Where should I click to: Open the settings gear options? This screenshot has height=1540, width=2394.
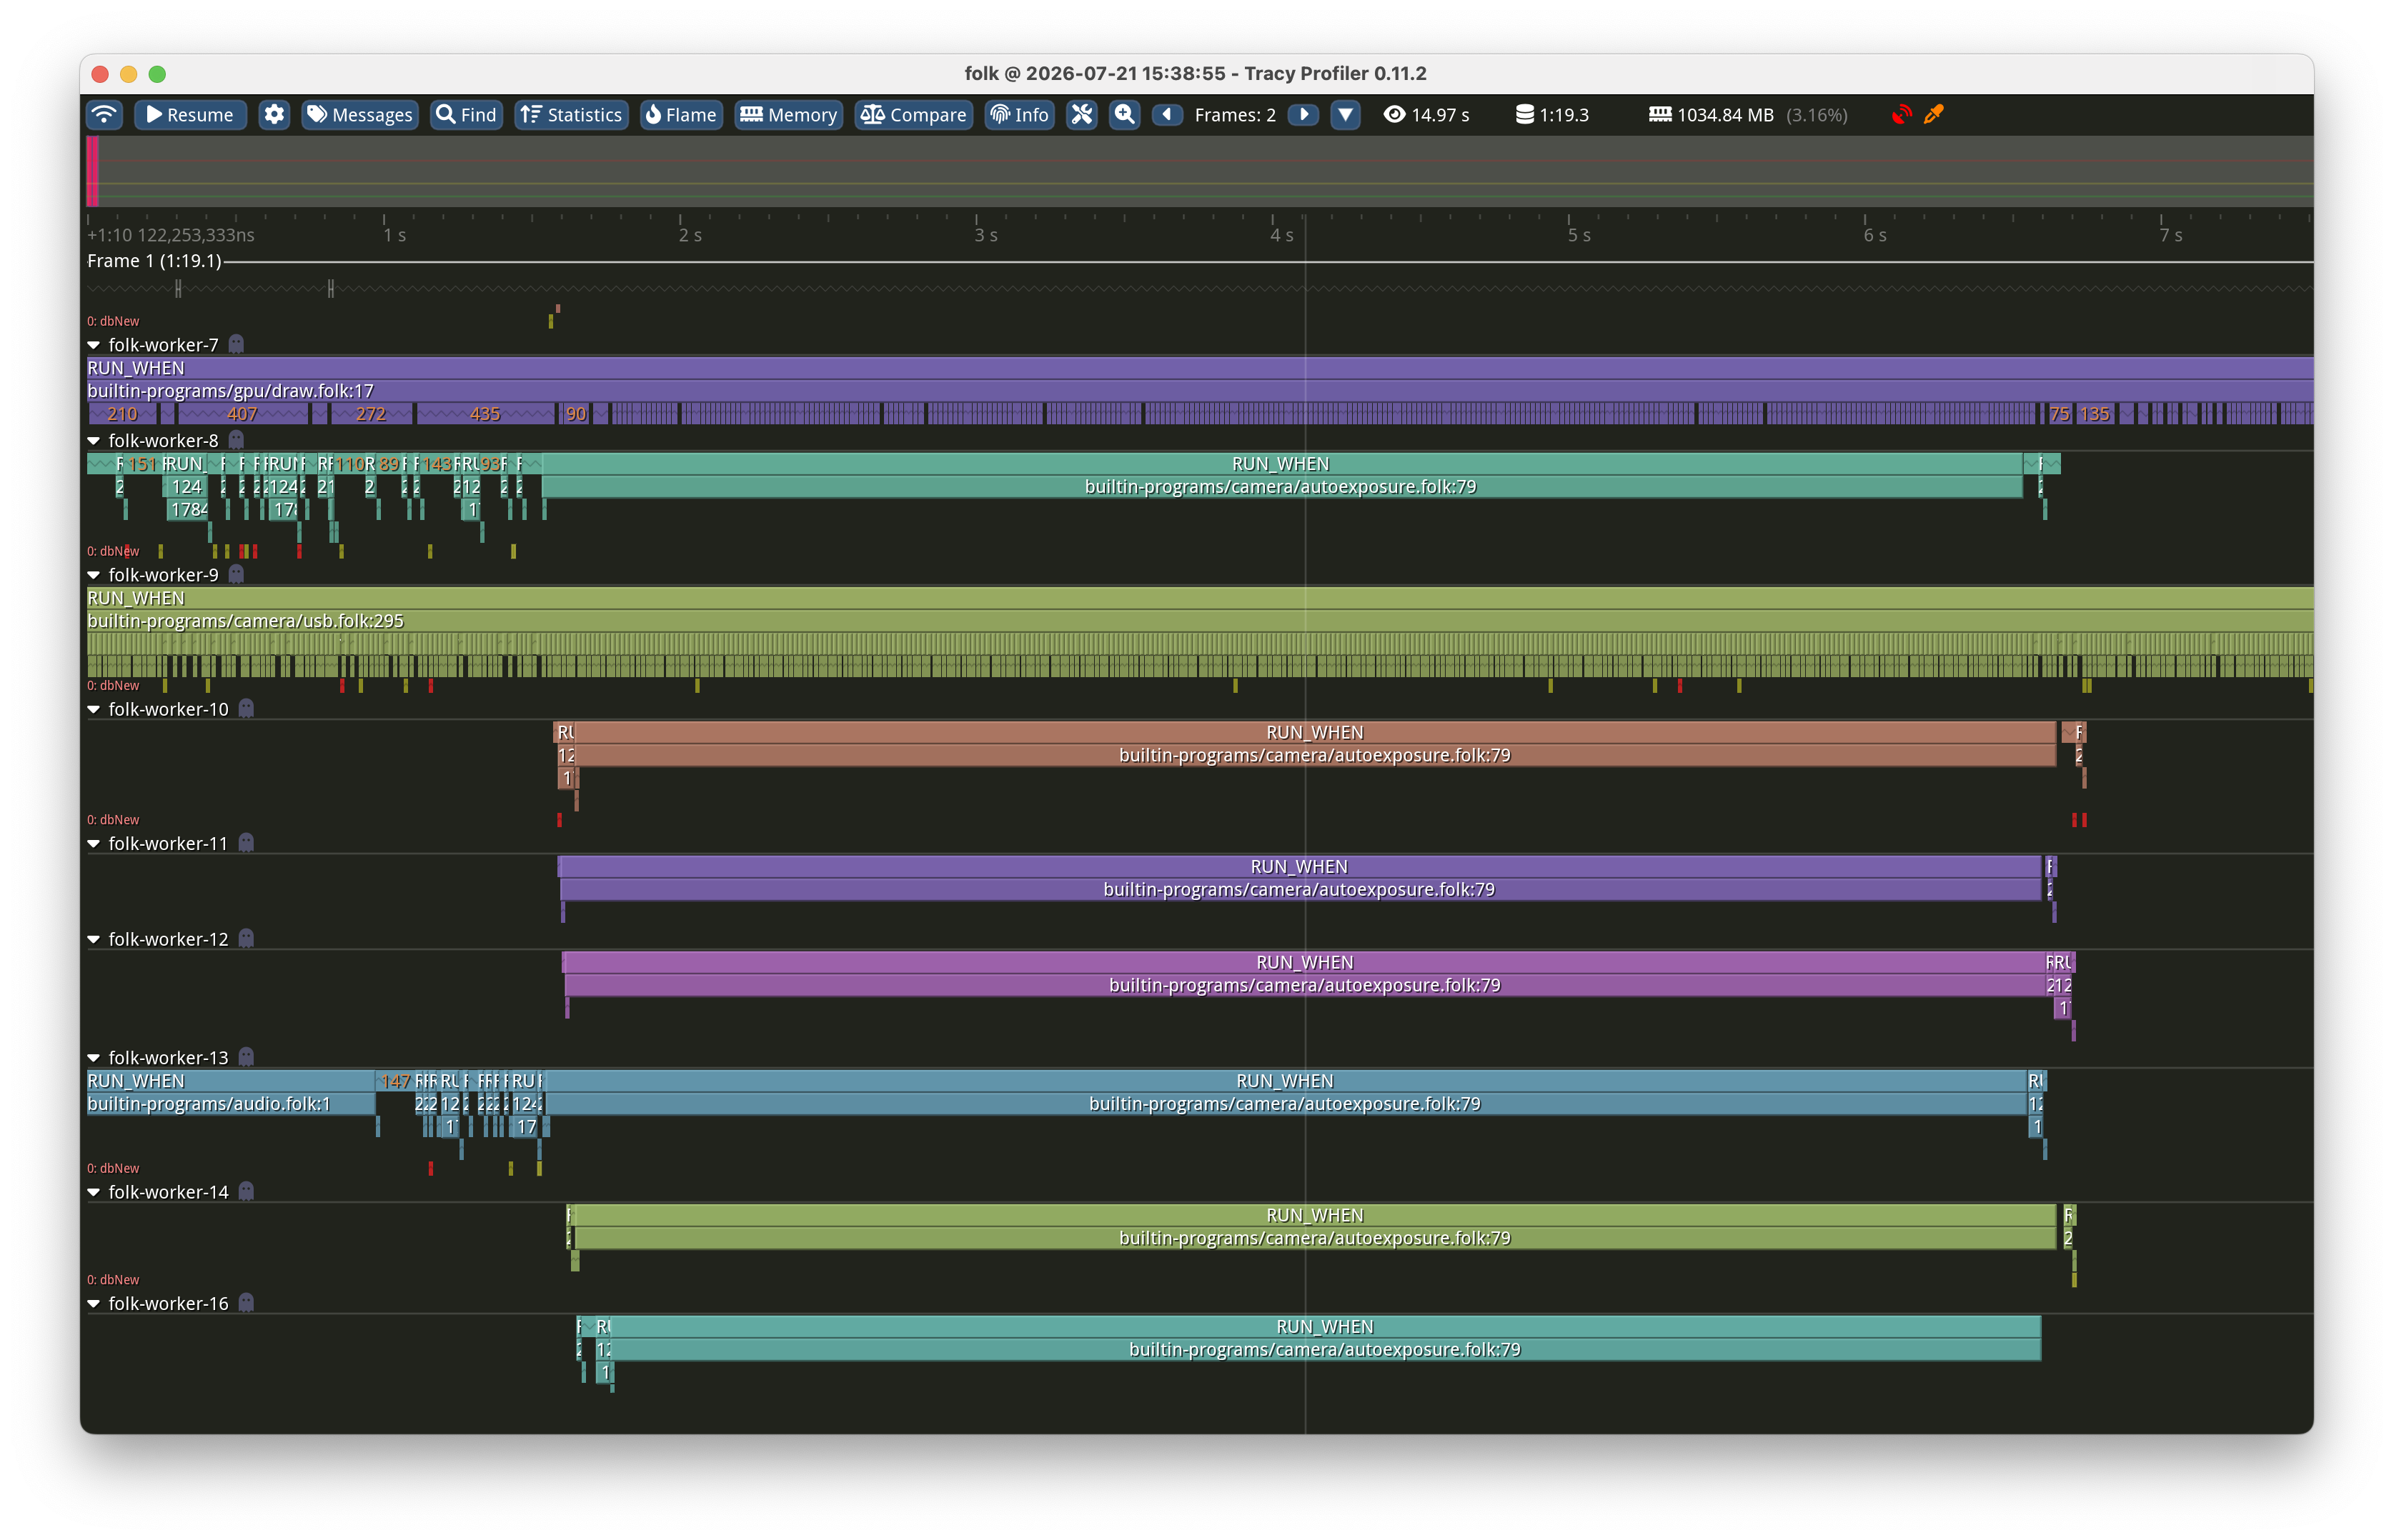pyautogui.click(x=274, y=114)
